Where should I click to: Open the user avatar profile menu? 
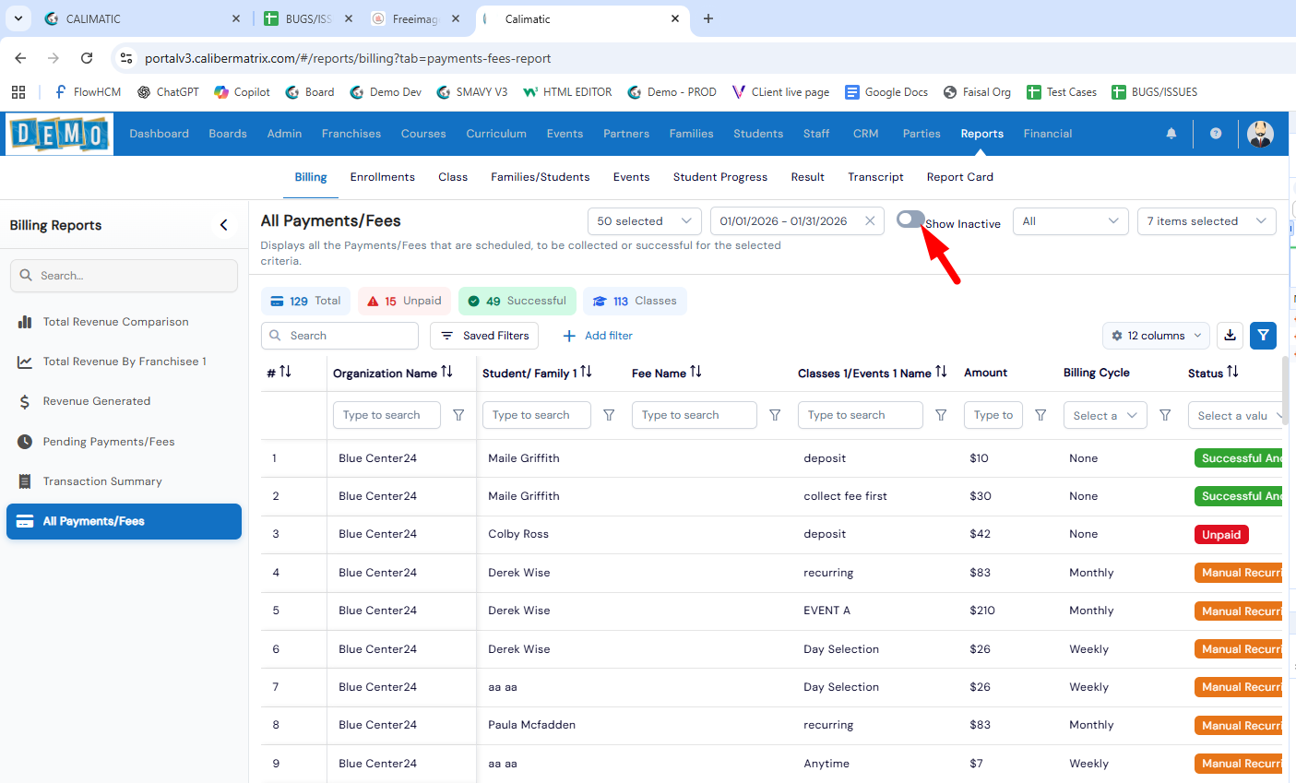[1260, 134]
